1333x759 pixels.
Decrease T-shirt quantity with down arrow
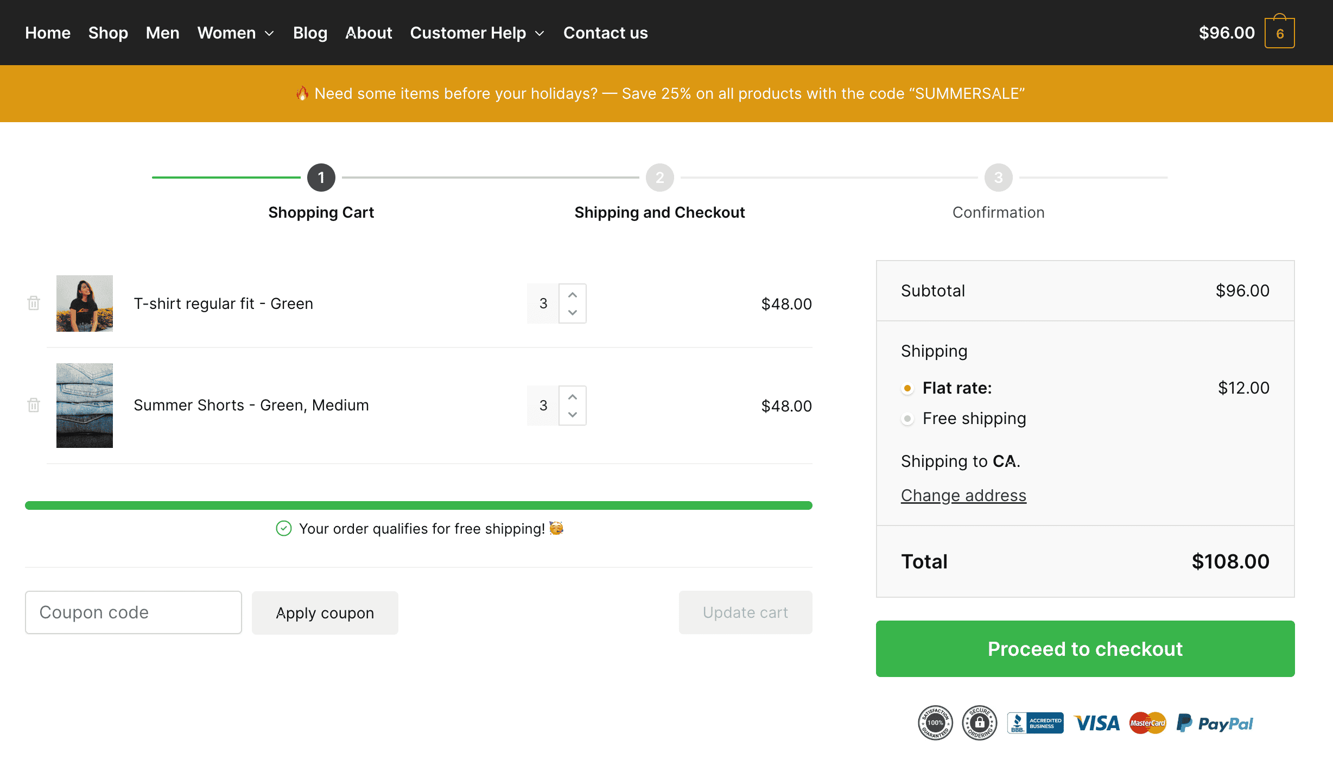point(572,313)
